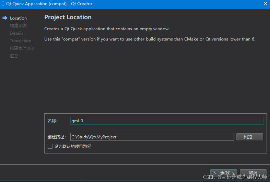Click the 创建路径 field with G:\Study\Qt\MyProject

point(152,137)
